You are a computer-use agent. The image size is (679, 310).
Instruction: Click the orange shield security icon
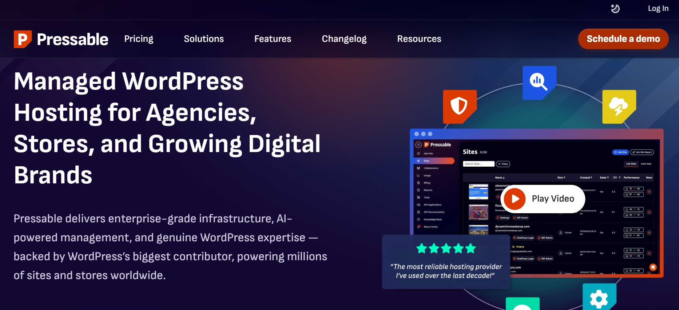coord(460,107)
